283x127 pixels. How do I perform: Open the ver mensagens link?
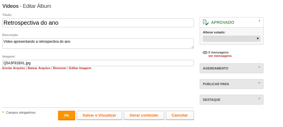point(220,56)
